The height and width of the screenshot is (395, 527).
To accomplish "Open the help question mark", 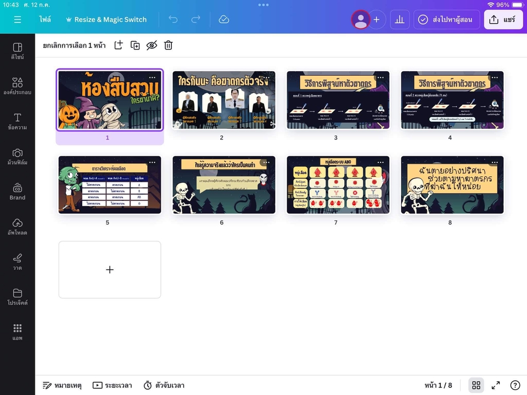I will pos(515,385).
